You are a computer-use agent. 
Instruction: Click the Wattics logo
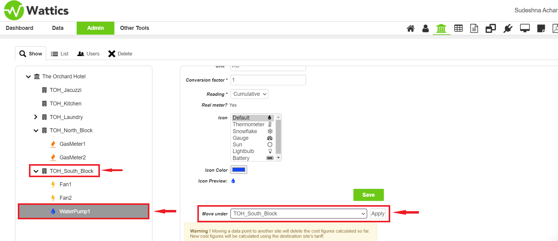pos(36,11)
